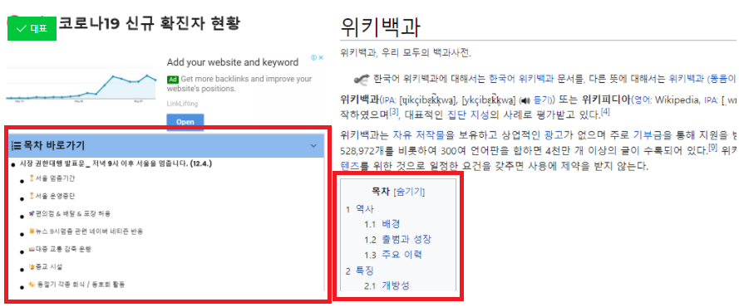This screenshot has width=739, height=307.
Task: Jump to section 1.1 배경
Action: pos(391,224)
